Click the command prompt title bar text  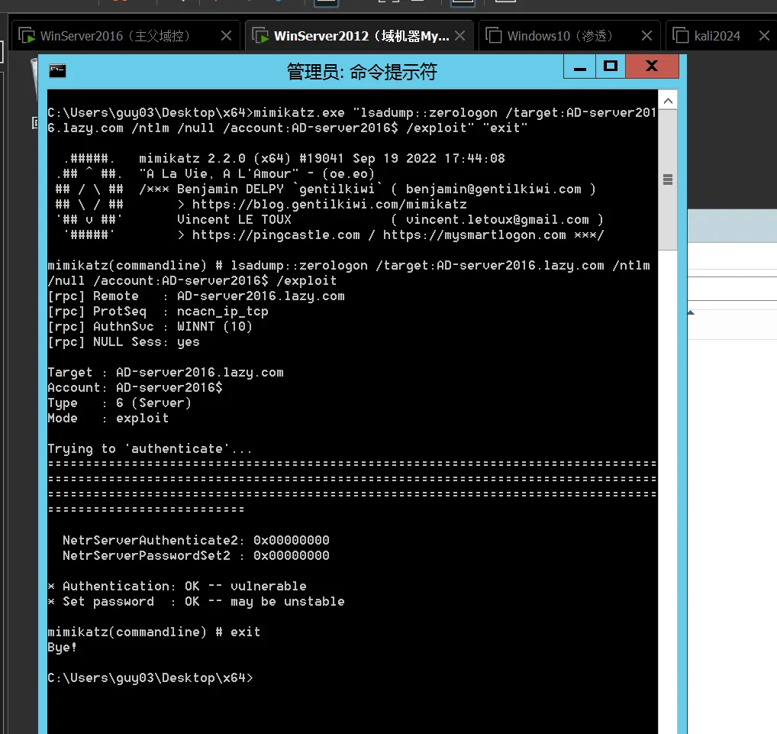tap(362, 72)
